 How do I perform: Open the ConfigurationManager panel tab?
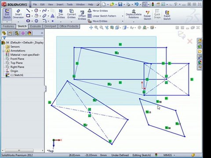pos(17,33)
